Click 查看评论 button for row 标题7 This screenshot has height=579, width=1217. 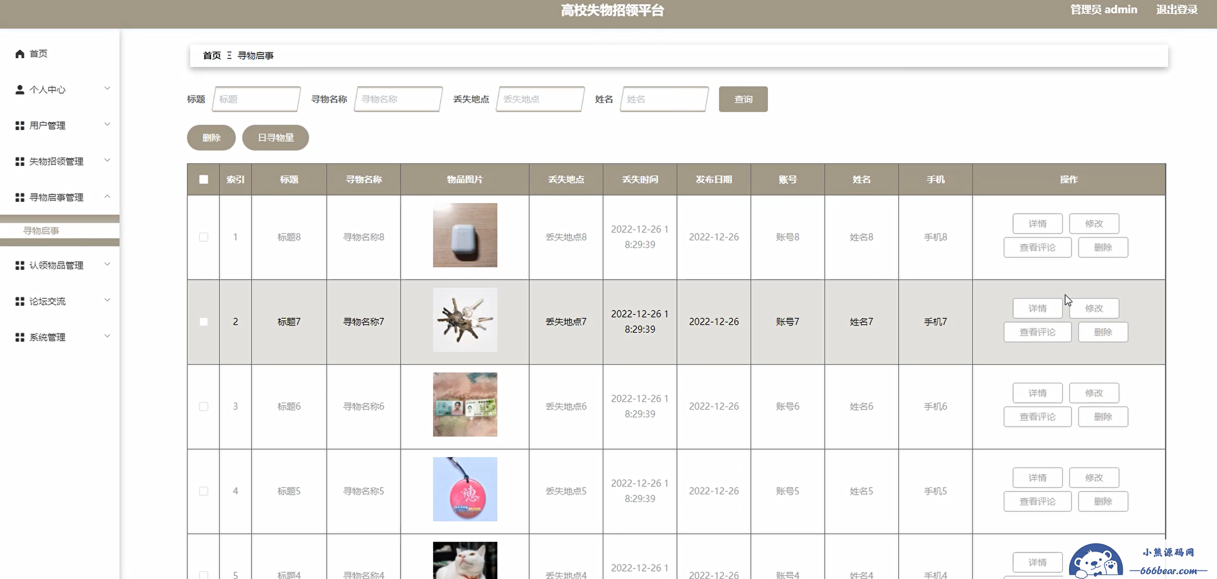click(x=1038, y=332)
